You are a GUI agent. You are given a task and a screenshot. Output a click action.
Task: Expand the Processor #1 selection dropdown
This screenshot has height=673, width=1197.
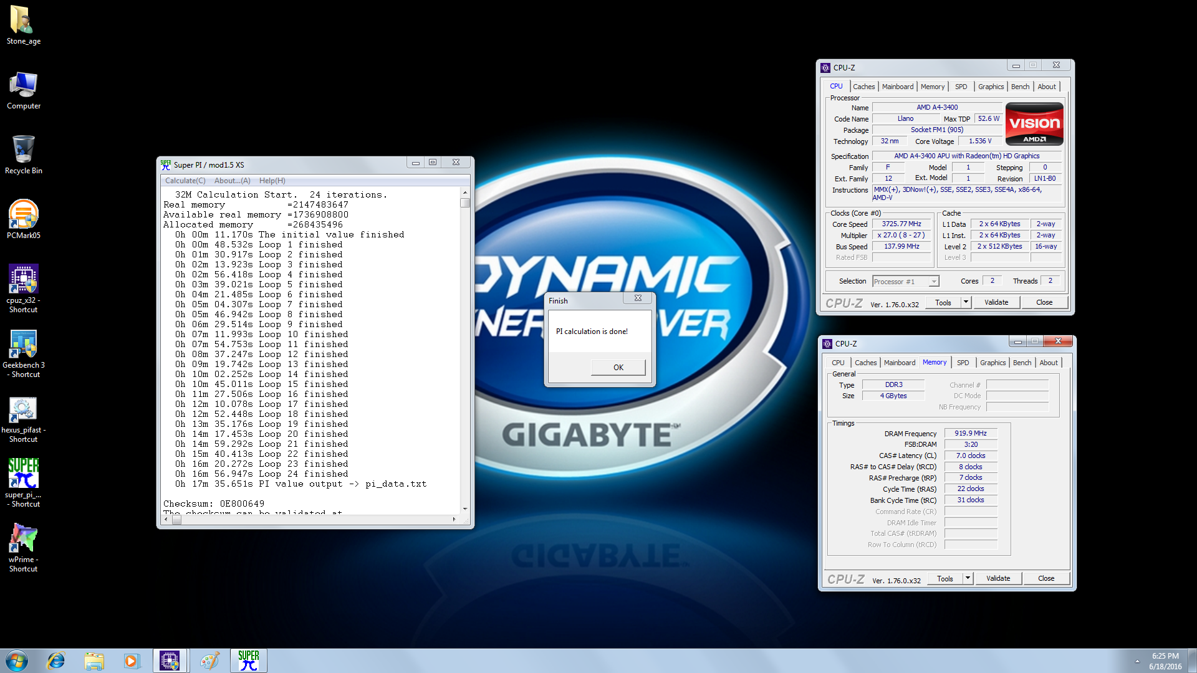(x=934, y=282)
